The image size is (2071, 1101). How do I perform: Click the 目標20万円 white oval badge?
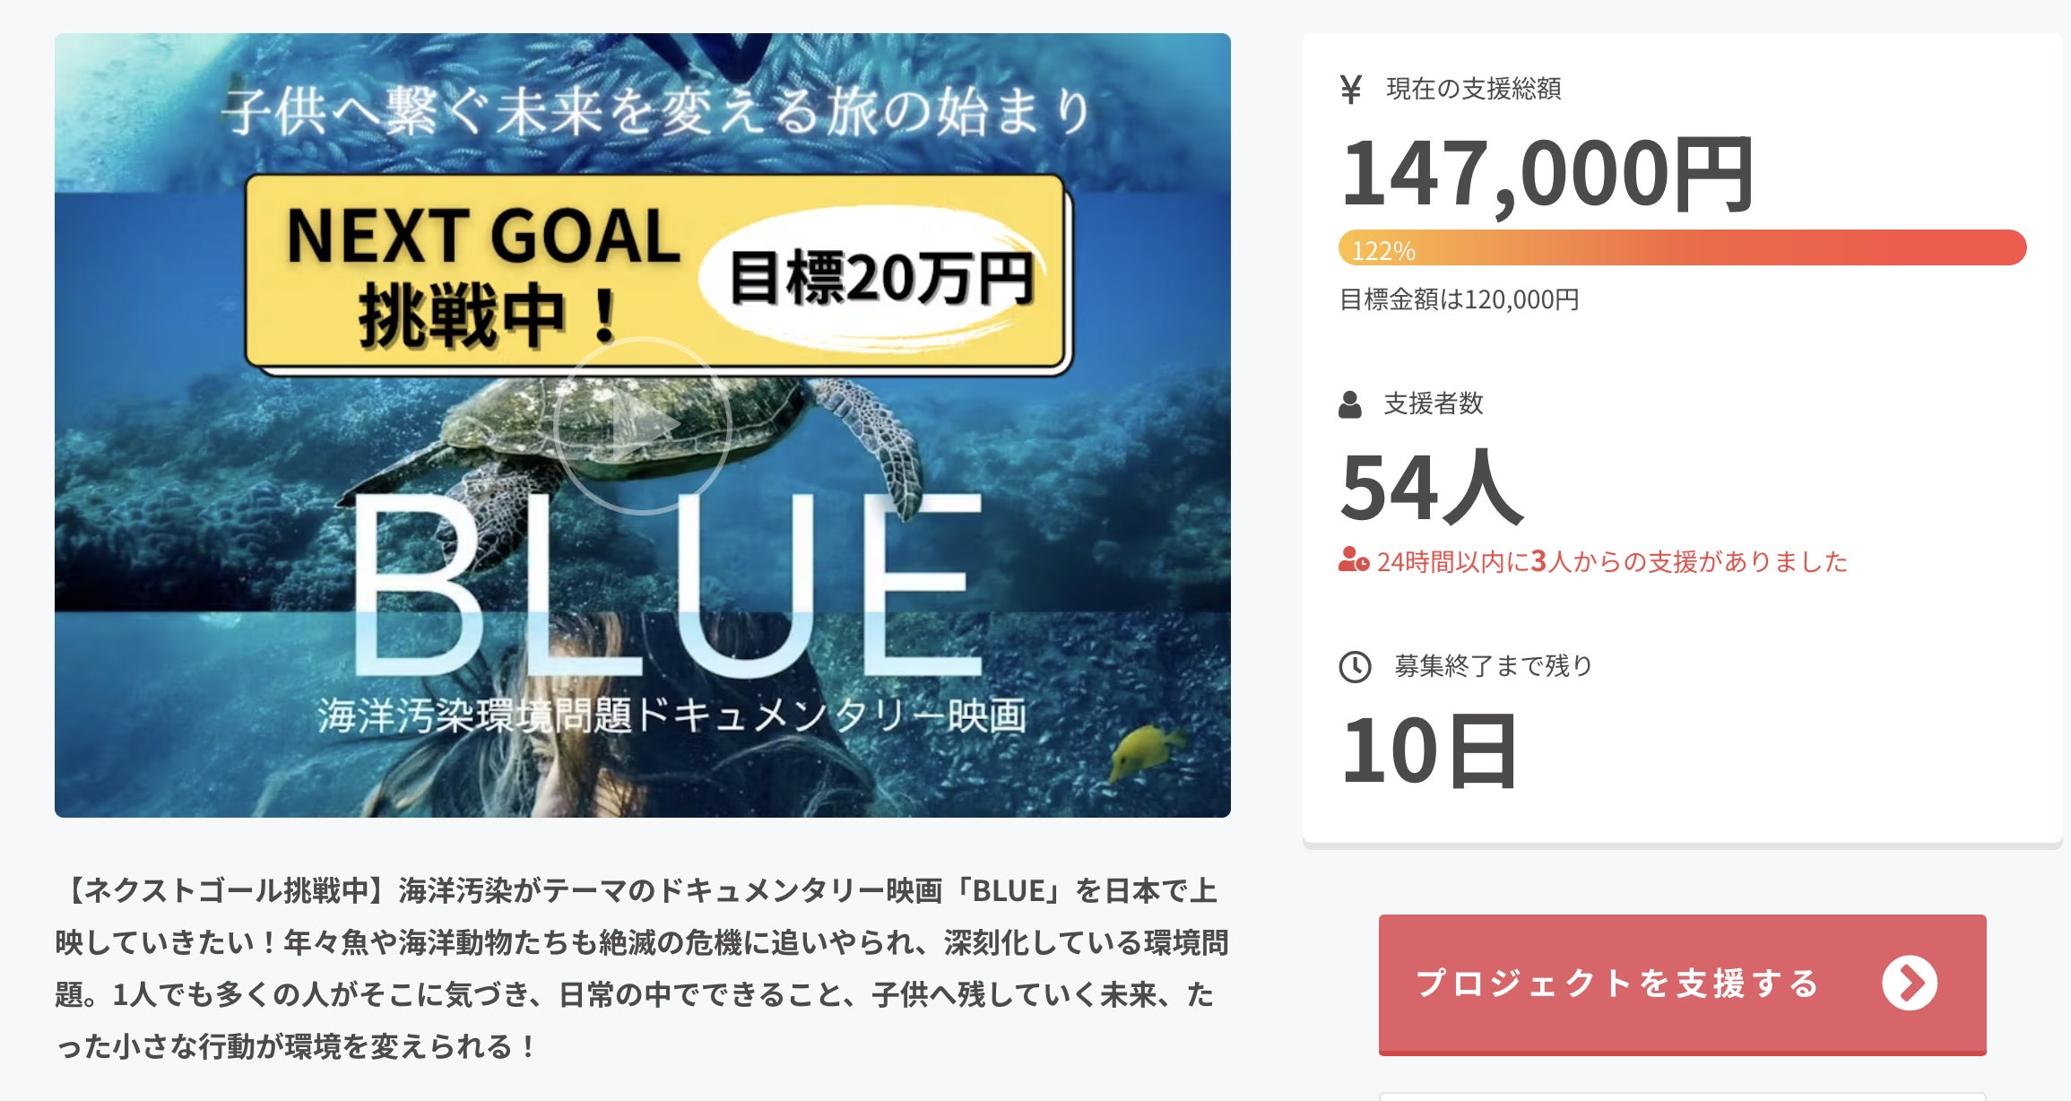tap(880, 278)
